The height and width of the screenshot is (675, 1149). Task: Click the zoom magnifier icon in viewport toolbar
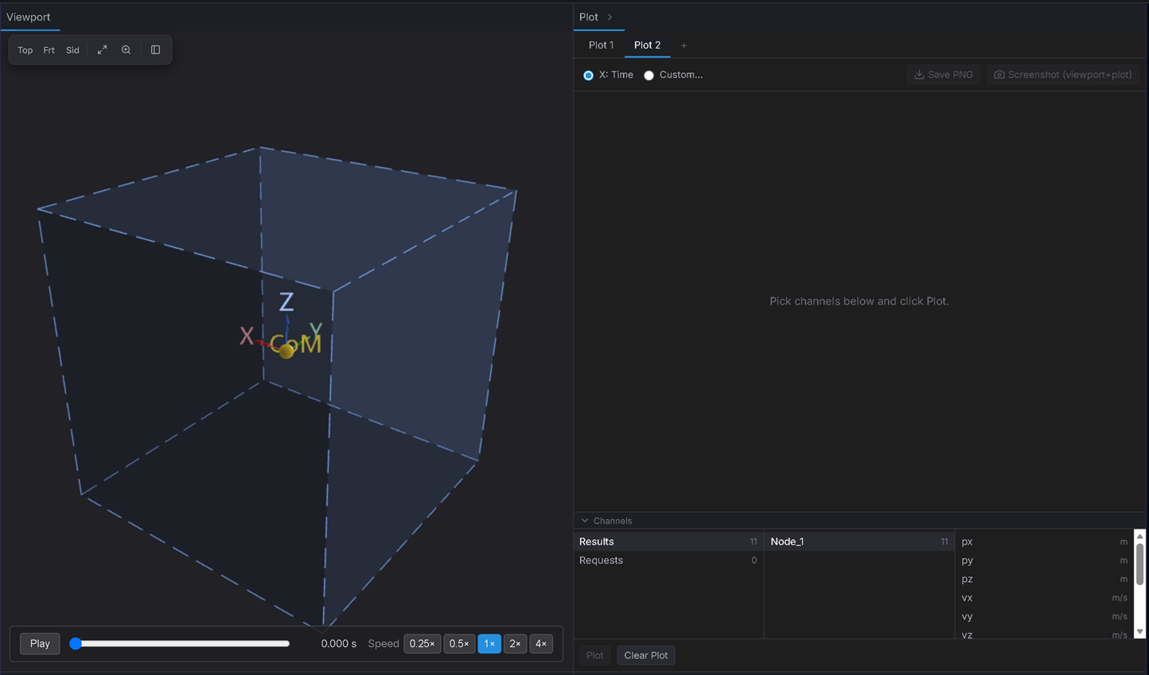pos(126,50)
